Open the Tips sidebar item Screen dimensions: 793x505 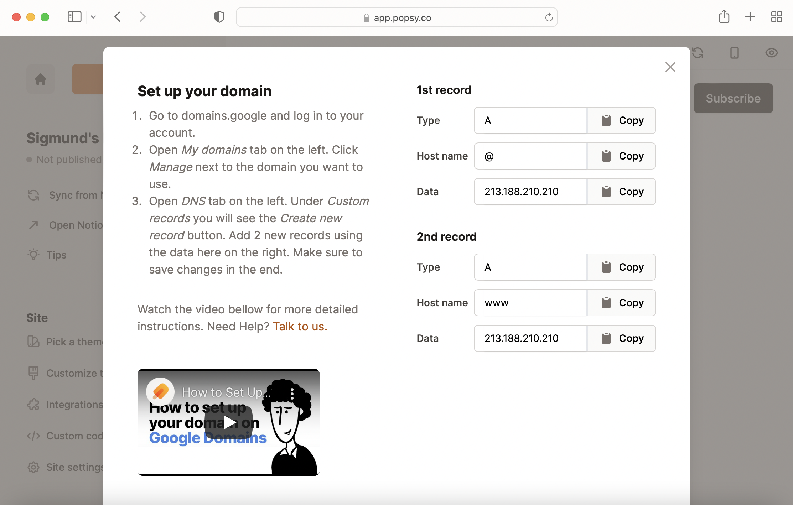click(56, 255)
